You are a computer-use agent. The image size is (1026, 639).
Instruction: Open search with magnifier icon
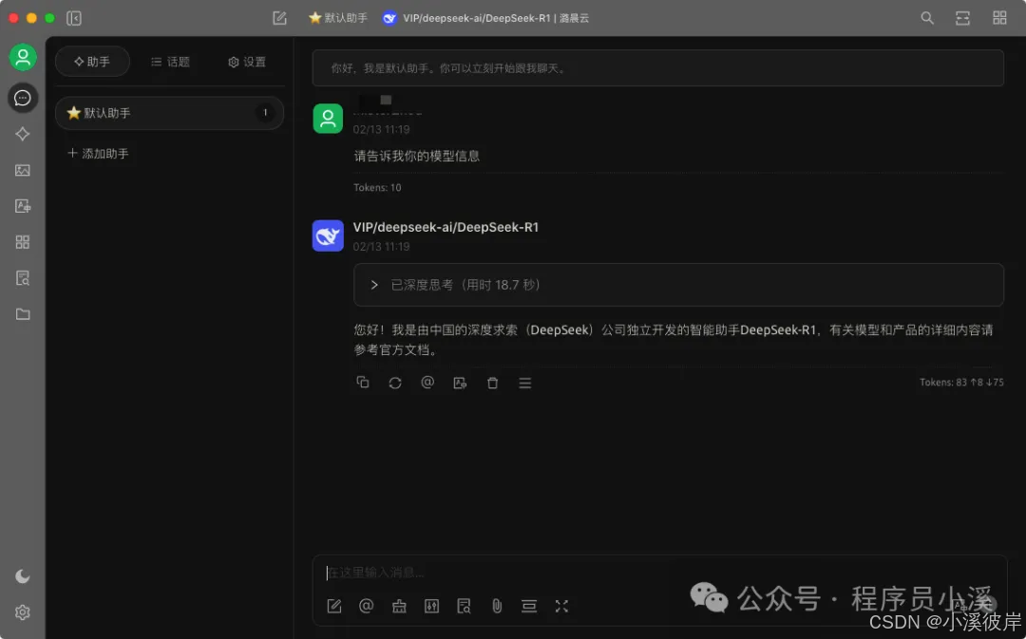(927, 18)
